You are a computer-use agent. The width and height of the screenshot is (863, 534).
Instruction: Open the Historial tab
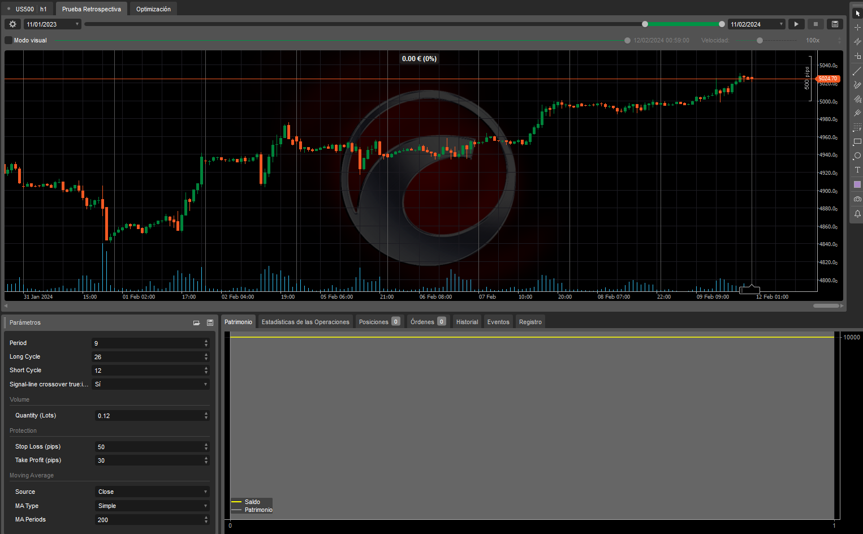[467, 322]
